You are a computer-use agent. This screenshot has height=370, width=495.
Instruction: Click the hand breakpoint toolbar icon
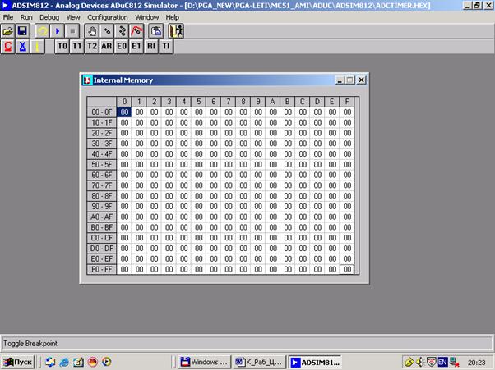(x=92, y=31)
